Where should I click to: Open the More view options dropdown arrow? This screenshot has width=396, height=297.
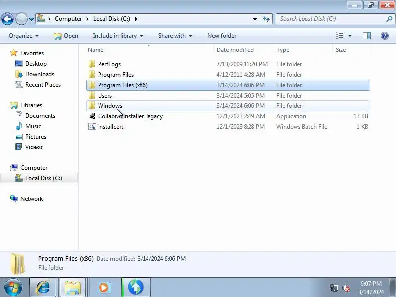350,36
